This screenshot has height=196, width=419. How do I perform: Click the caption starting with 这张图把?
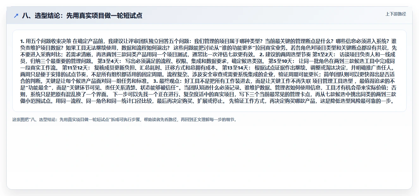124,120
